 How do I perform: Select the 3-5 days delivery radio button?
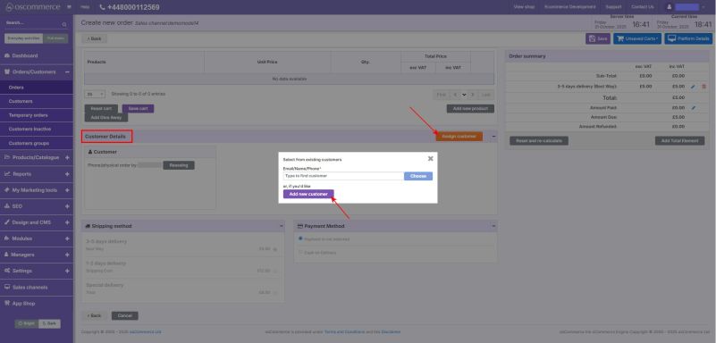coord(275,249)
